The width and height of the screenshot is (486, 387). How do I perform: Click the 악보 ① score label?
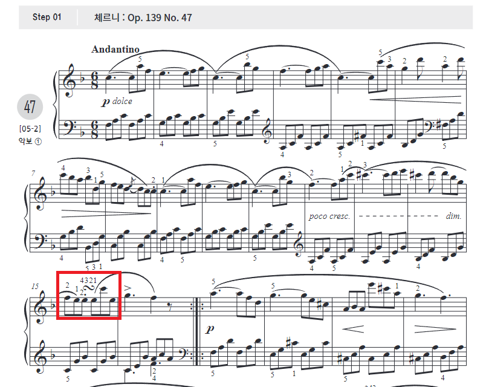pos(30,141)
